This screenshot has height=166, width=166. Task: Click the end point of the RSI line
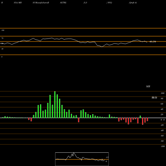coord(147,42)
